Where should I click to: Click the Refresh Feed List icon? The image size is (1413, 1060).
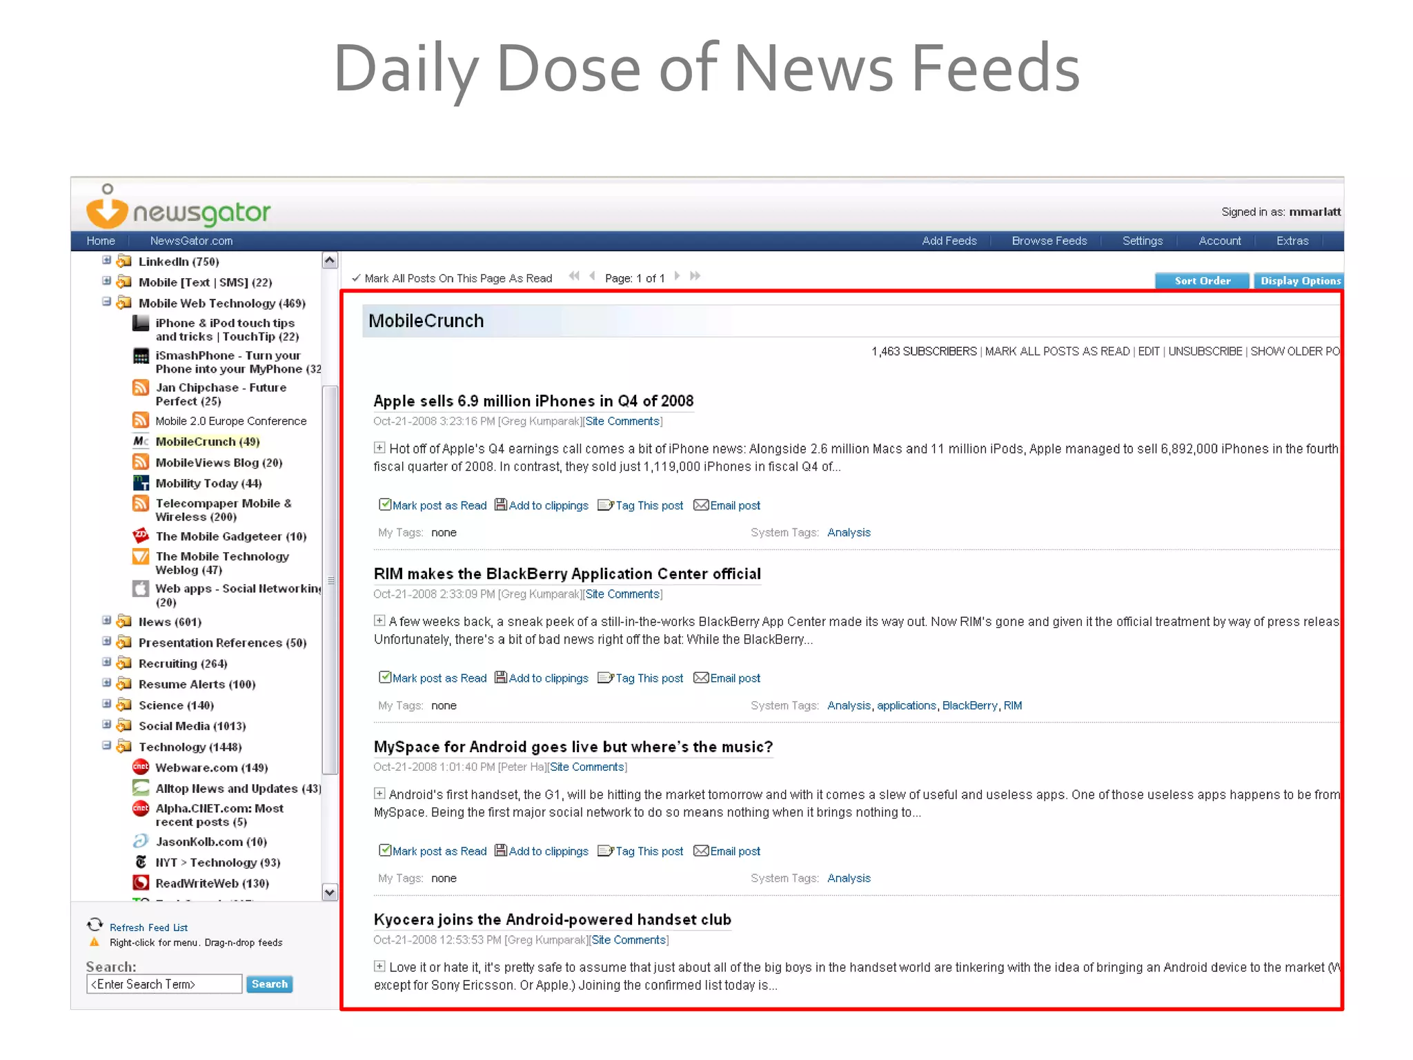[x=95, y=925]
